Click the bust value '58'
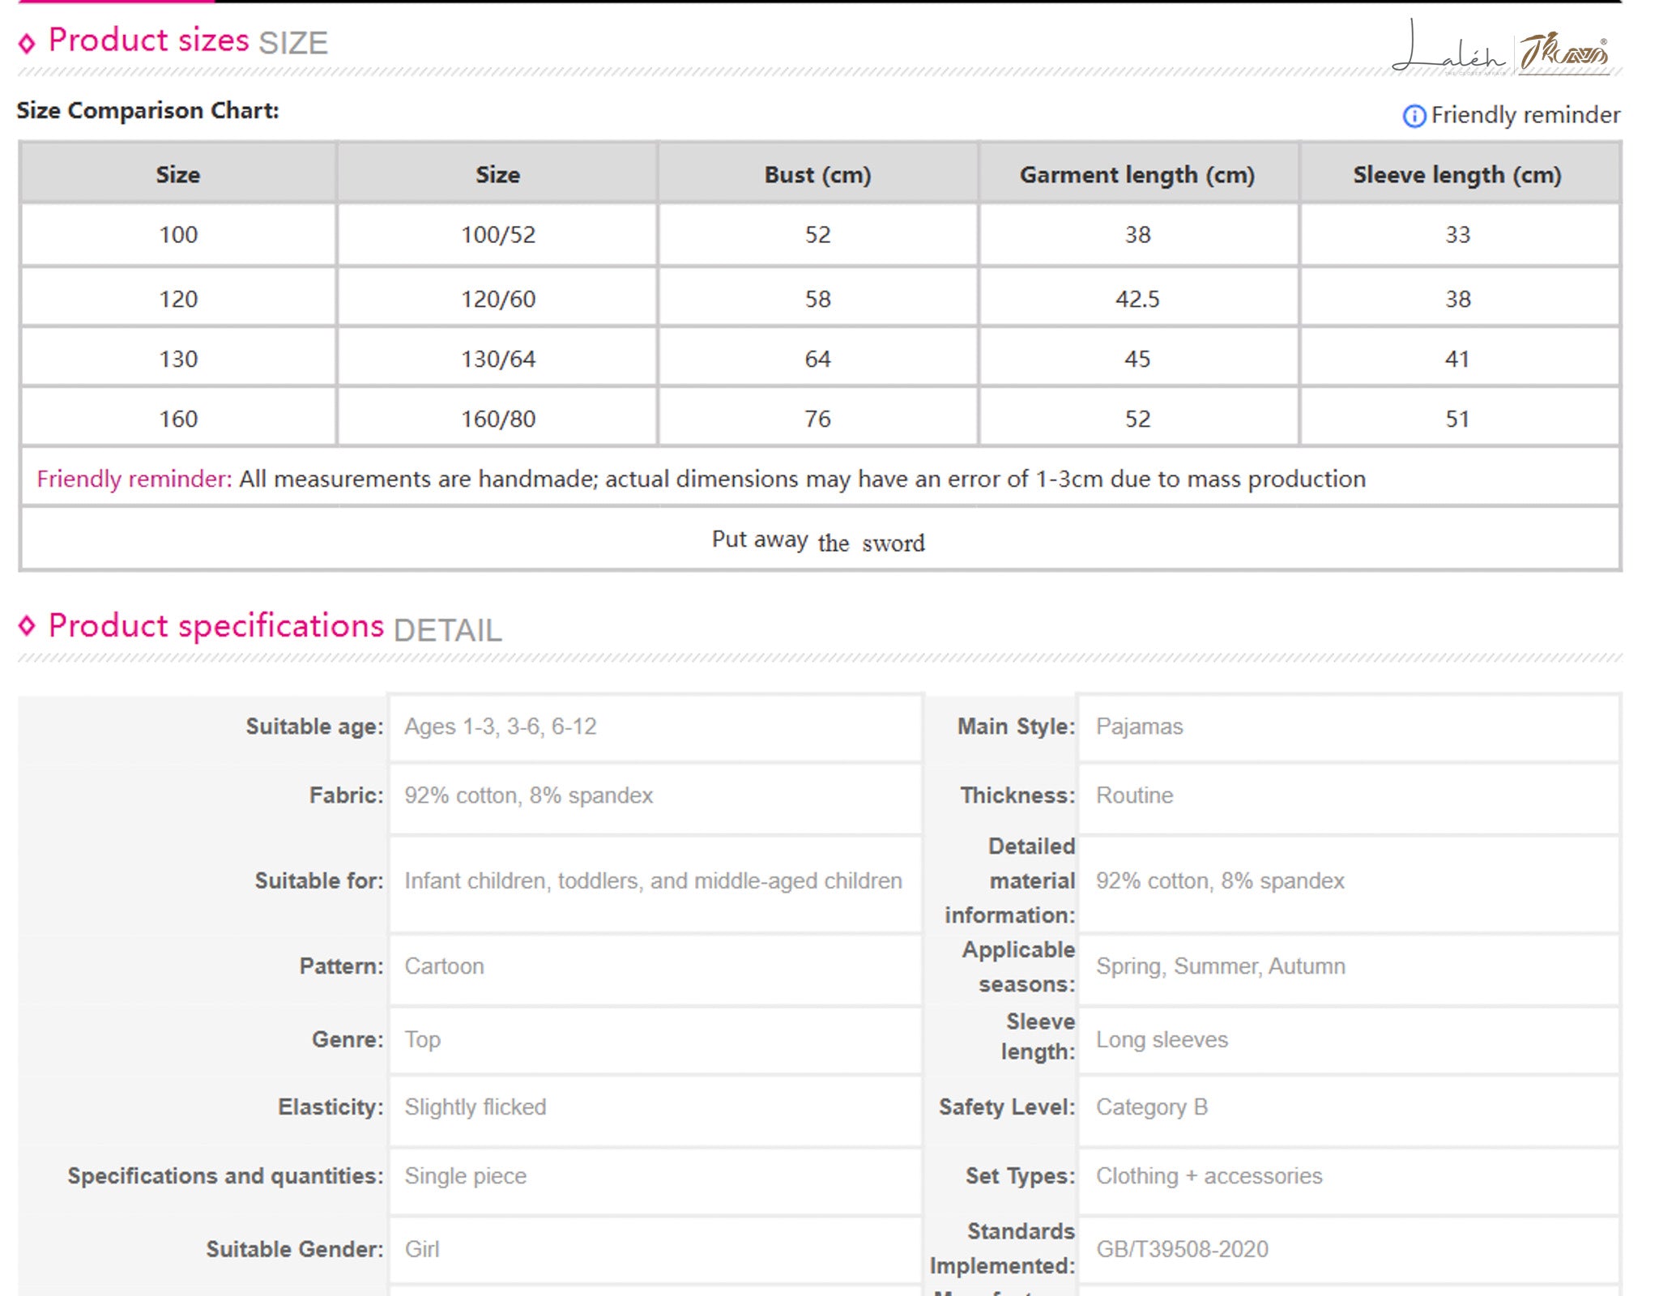Viewport: 1659px width, 1296px height. [817, 299]
